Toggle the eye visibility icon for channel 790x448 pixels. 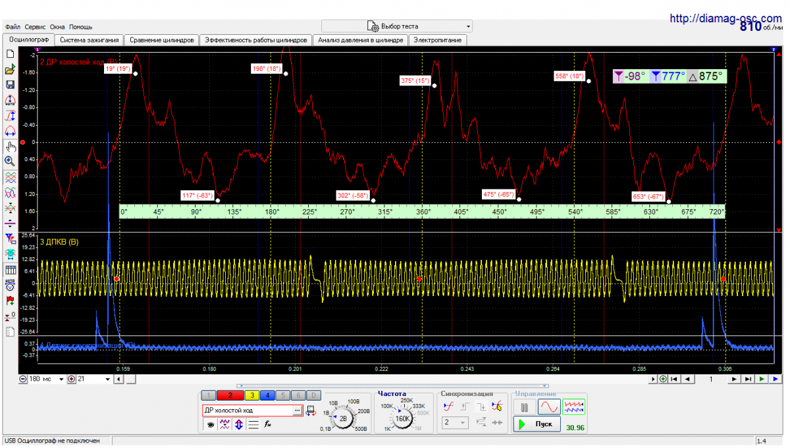pyautogui.click(x=211, y=425)
